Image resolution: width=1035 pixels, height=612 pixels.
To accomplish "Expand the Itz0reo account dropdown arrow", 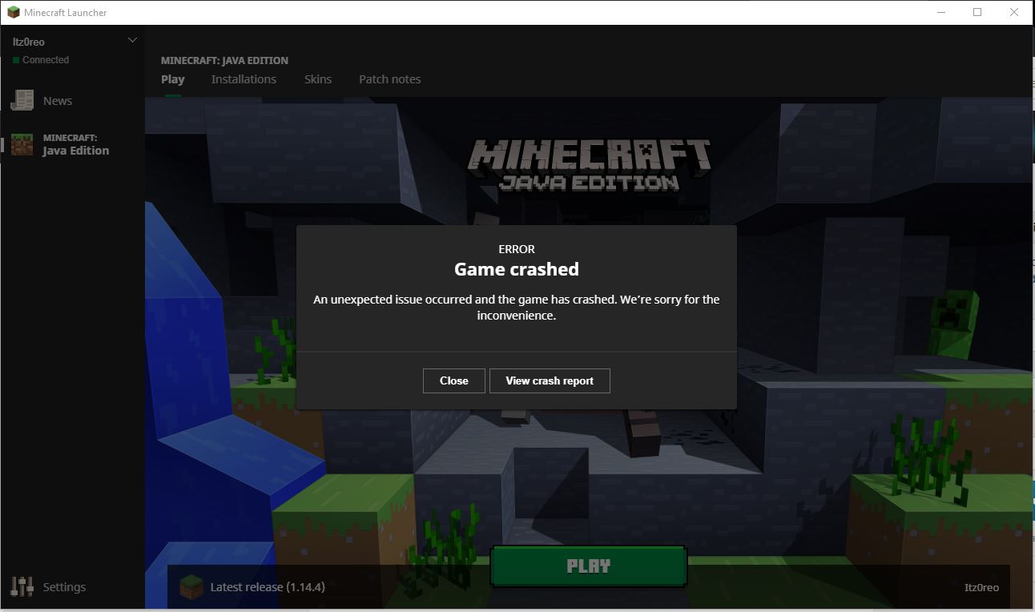I will click(132, 40).
